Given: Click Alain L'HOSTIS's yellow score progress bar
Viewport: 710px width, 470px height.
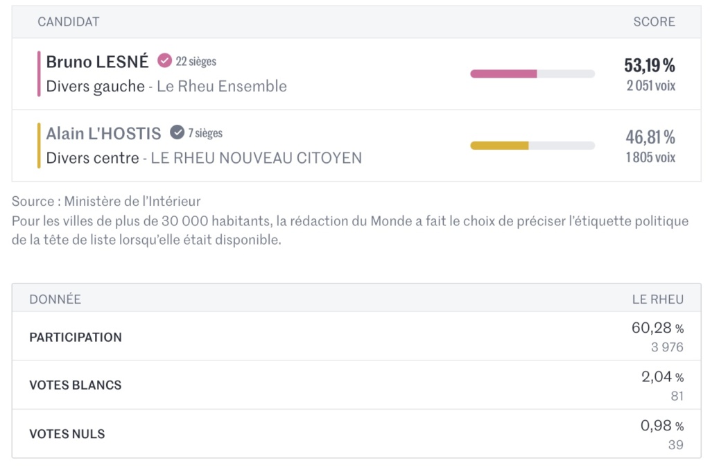Looking at the screenshot, I should [x=532, y=146].
